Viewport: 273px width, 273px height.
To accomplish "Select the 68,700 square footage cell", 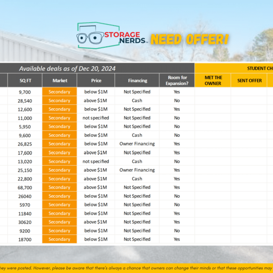I will tap(25, 187).
